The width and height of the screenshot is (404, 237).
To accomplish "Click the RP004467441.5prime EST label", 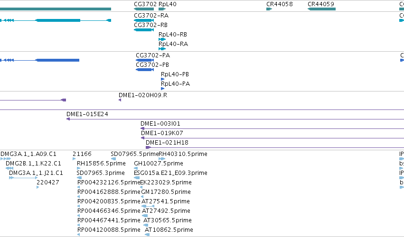I will pos(109,221).
